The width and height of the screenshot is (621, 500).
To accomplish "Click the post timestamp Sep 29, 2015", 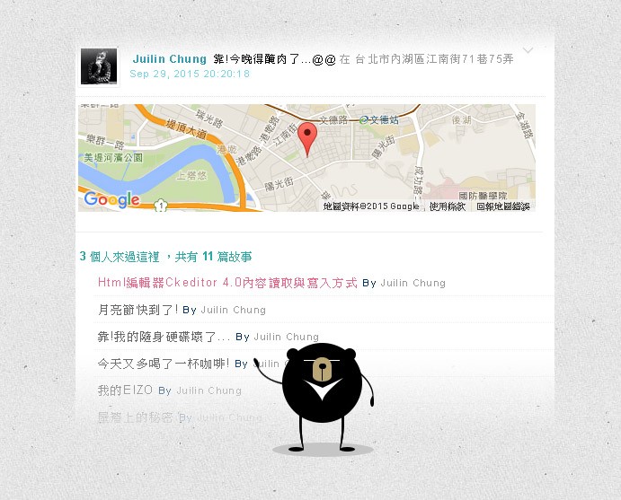I will 190,74.
